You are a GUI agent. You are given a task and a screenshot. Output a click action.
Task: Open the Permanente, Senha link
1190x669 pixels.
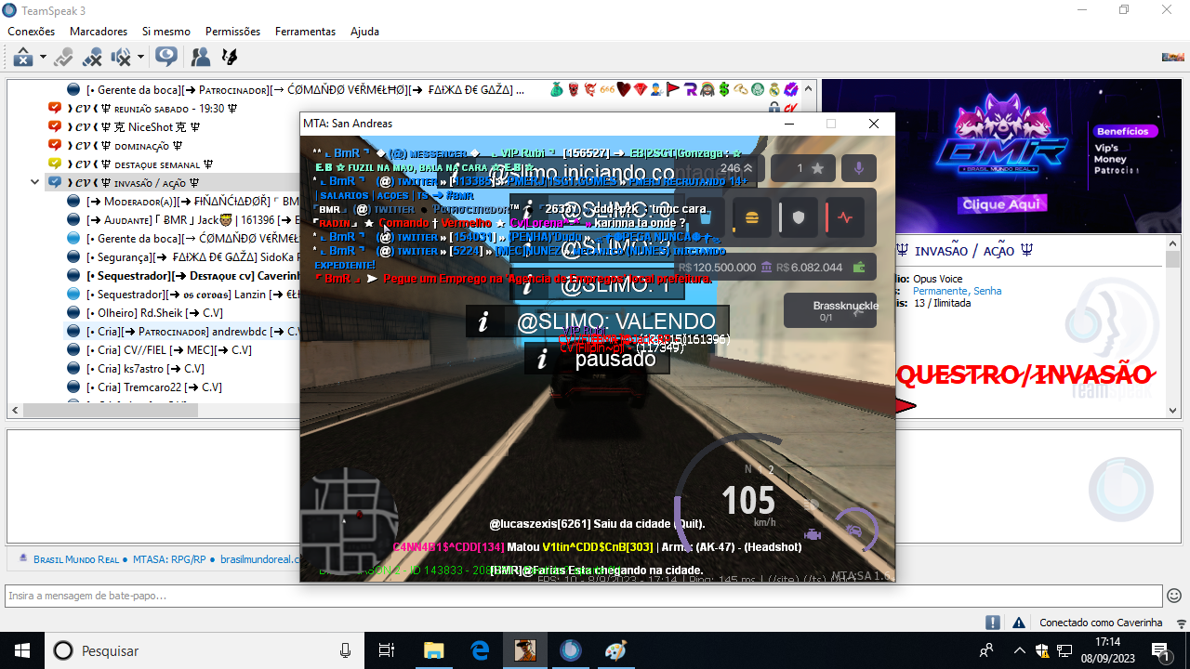click(x=958, y=291)
